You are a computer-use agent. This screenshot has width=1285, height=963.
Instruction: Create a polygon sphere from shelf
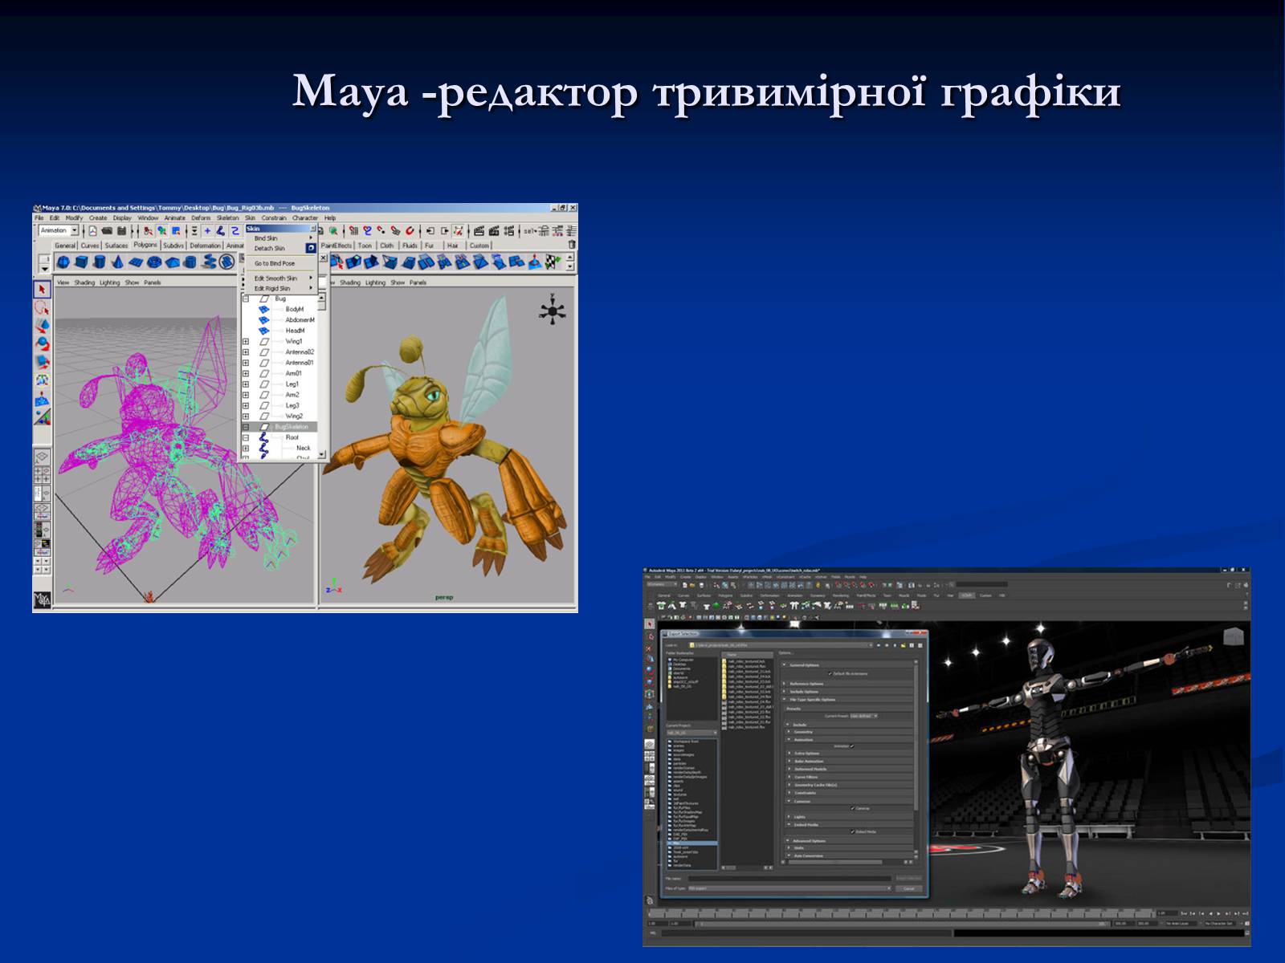tap(63, 262)
